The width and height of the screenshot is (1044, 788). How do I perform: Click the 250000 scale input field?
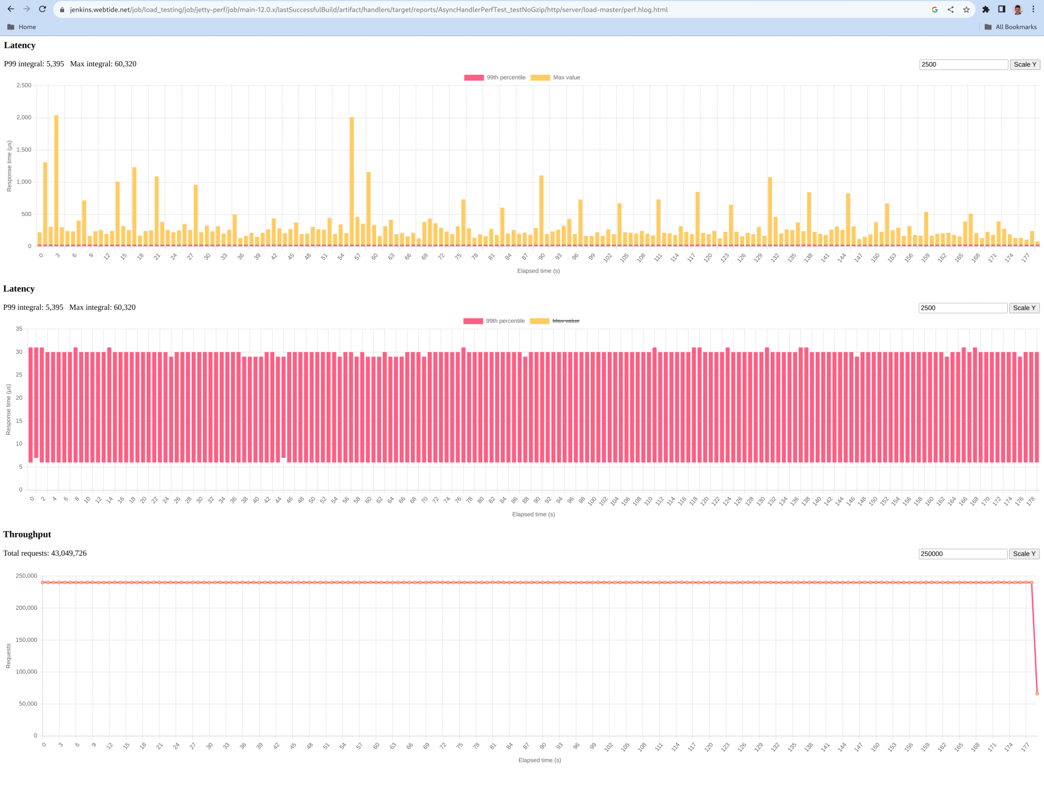pos(963,553)
